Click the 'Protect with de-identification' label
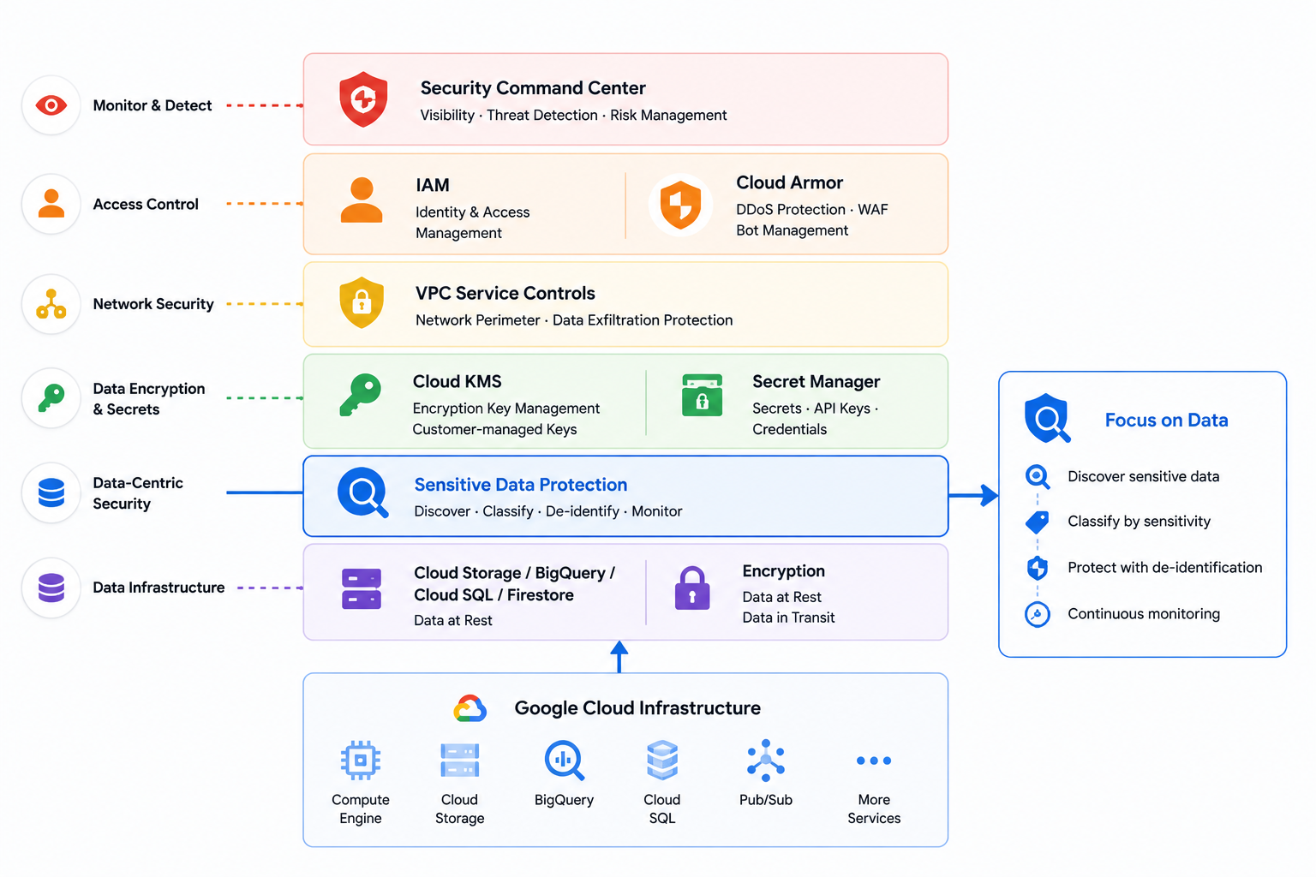Screen dimensions: 1316x877 click(x=1164, y=568)
